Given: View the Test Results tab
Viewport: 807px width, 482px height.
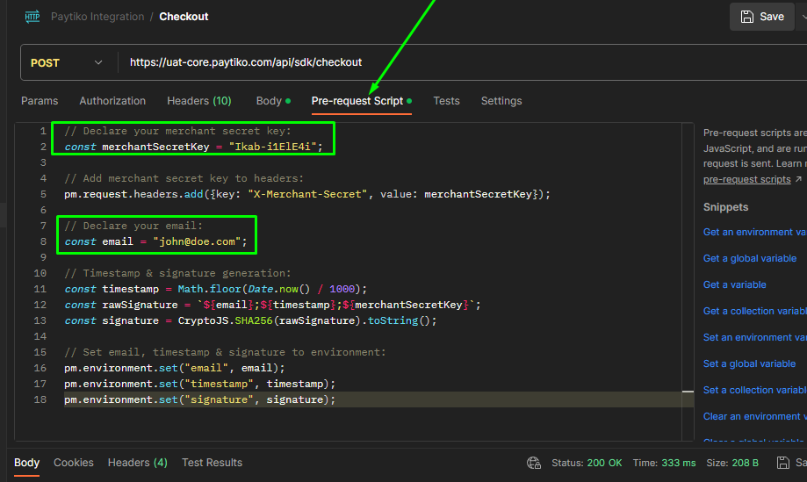Looking at the screenshot, I should (x=212, y=463).
